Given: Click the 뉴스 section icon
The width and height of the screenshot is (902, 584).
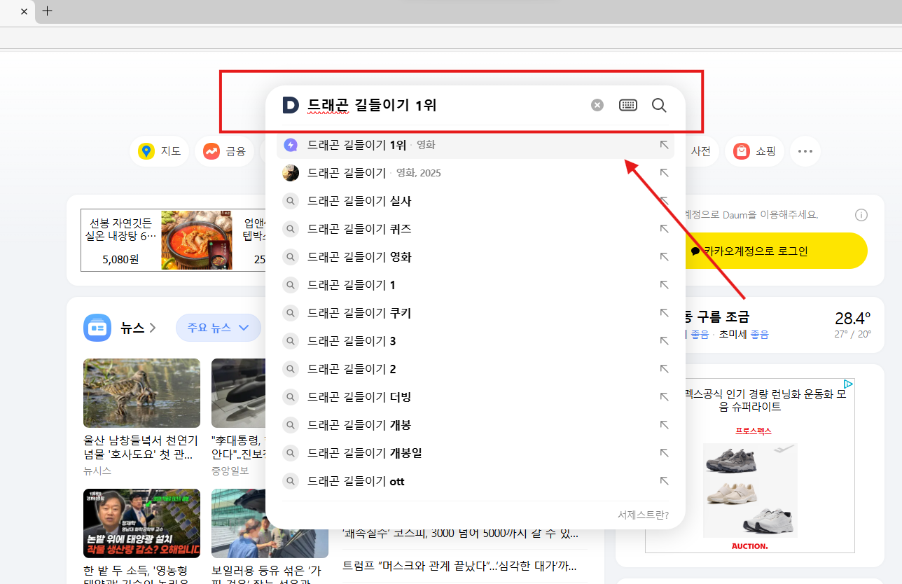Looking at the screenshot, I should click(97, 327).
